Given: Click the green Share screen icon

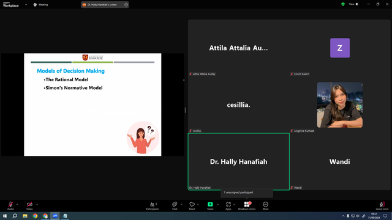Looking at the screenshot, I should (210, 204).
